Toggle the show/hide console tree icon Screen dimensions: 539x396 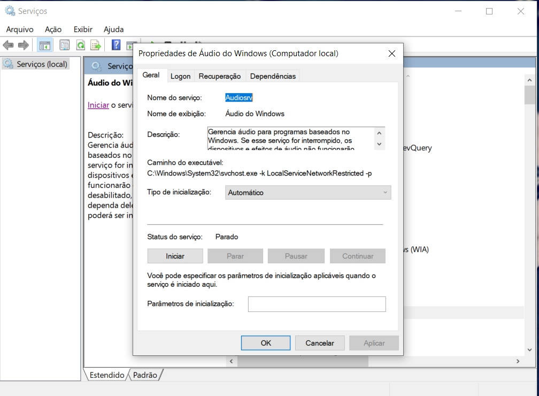pyautogui.click(x=45, y=45)
